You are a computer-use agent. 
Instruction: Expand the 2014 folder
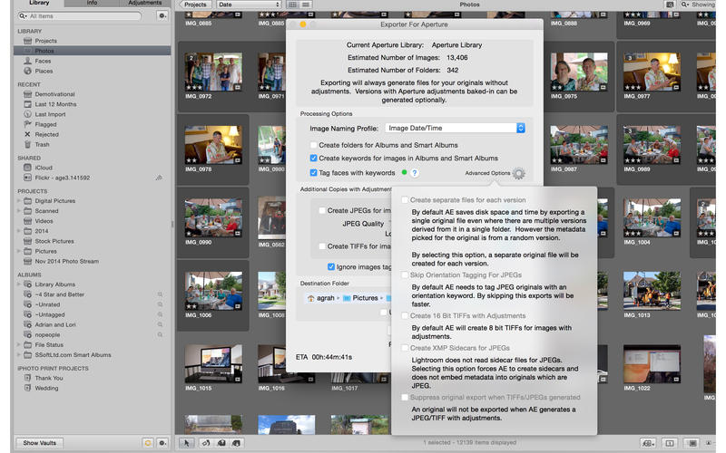[19, 231]
